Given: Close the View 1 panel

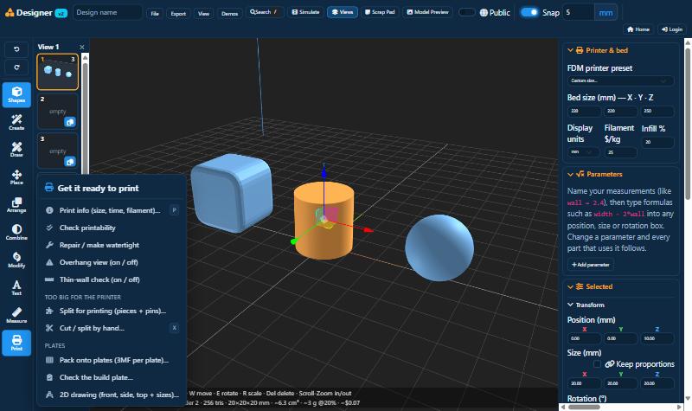Looking at the screenshot, I should (x=81, y=47).
